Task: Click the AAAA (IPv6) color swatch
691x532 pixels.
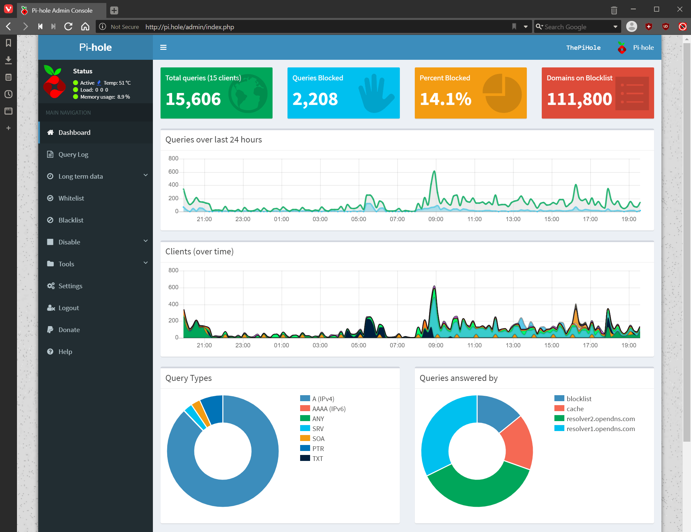Action: (x=304, y=408)
